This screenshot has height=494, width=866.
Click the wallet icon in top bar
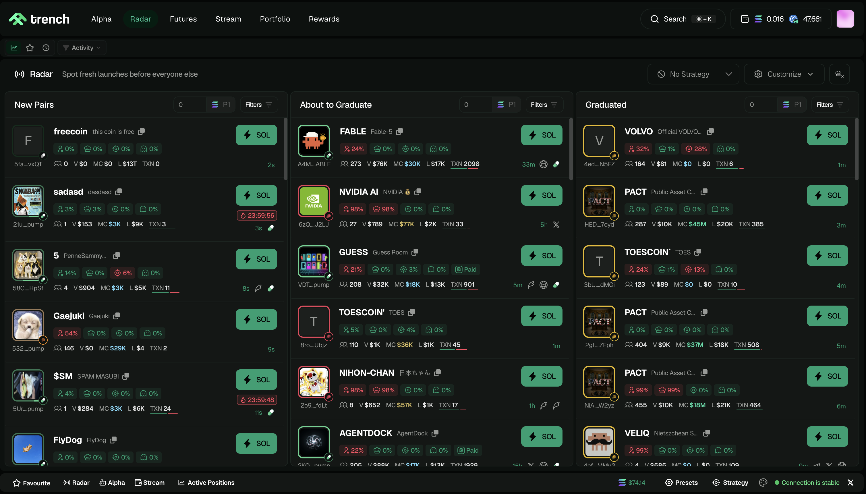click(745, 19)
